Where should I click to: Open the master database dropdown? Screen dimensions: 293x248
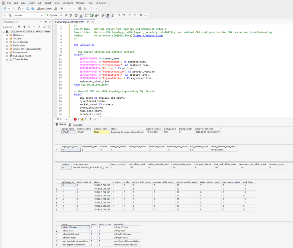click(x=41, y=15)
